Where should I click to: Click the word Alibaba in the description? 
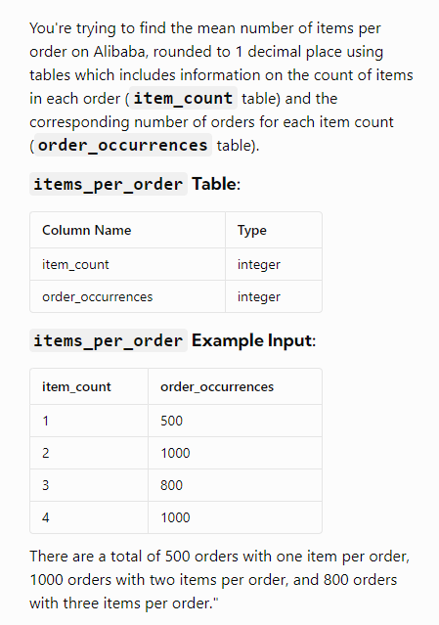[x=119, y=52]
